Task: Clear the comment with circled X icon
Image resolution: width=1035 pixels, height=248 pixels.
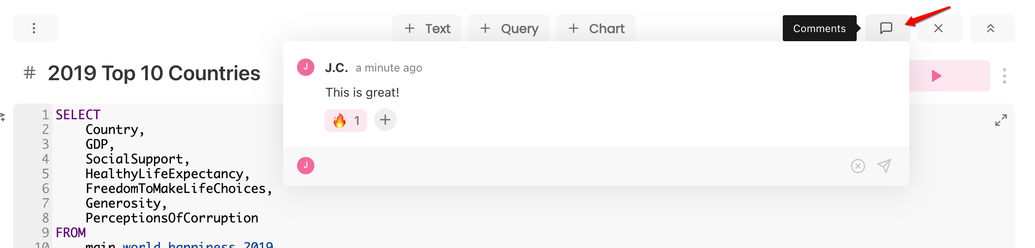Action: click(x=858, y=166)
